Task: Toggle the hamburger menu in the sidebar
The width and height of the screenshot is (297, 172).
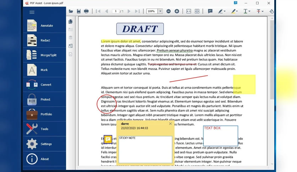Action: [32, 12]
